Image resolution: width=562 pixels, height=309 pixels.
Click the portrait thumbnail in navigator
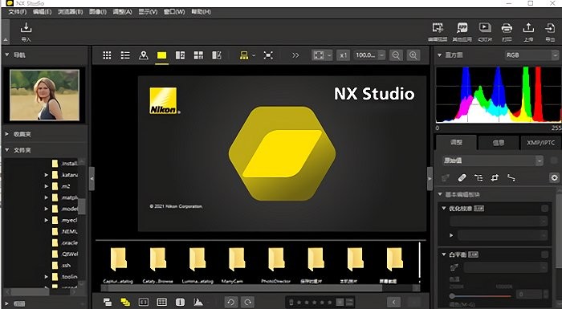point(44,95)
